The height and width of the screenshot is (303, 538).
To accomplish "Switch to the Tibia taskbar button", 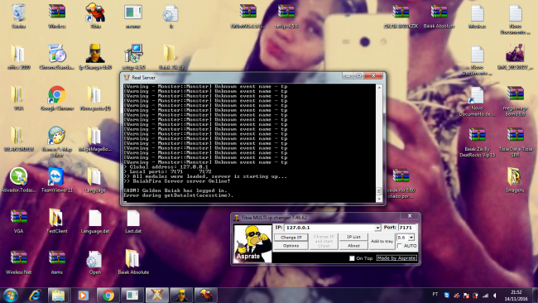I will [x=206, y=295].
